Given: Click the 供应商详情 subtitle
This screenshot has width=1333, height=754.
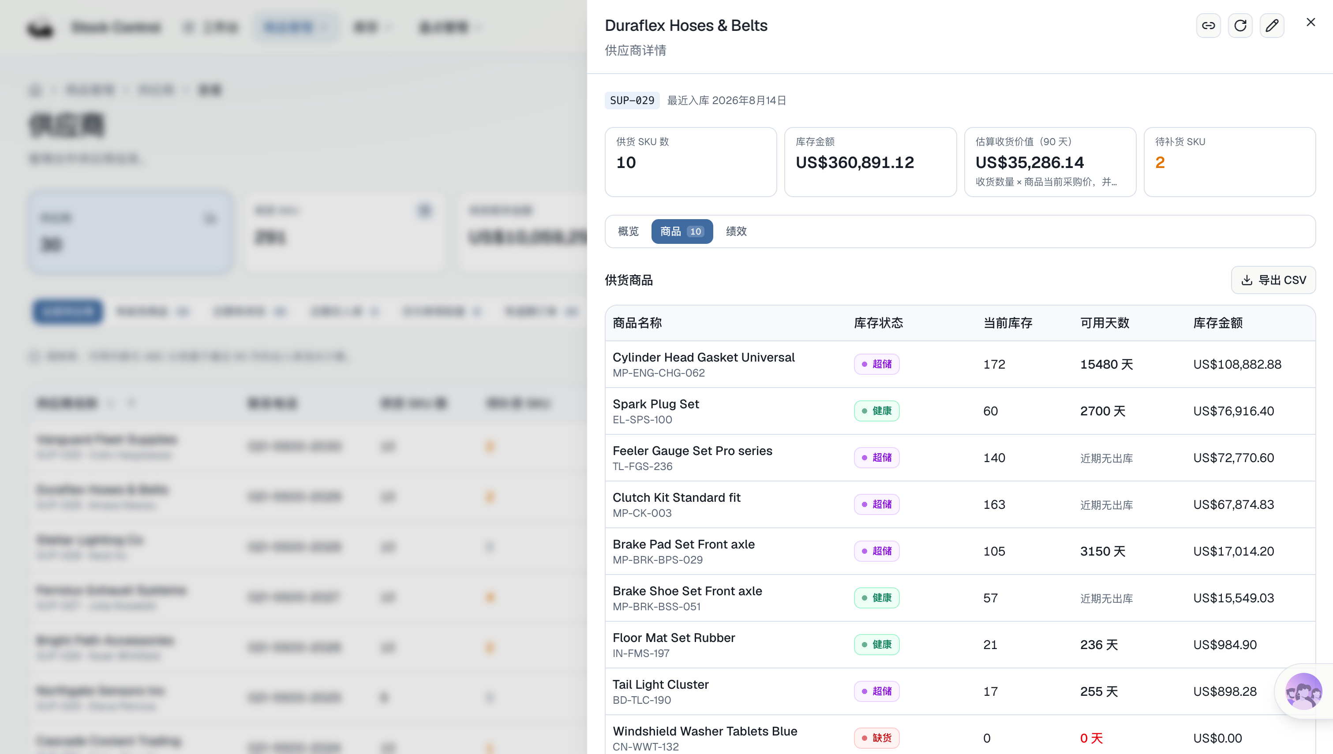Looking at the screenshot, I should [x=636, y=50].
